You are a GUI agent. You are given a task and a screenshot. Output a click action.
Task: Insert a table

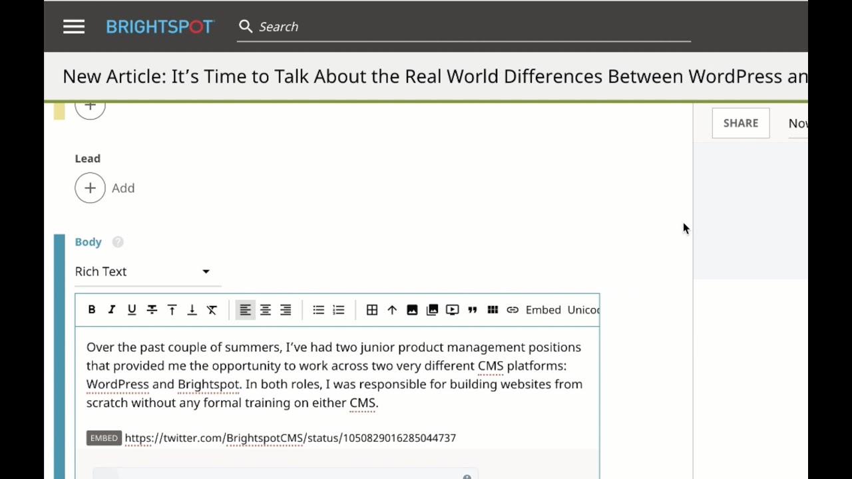coord(372,310)
